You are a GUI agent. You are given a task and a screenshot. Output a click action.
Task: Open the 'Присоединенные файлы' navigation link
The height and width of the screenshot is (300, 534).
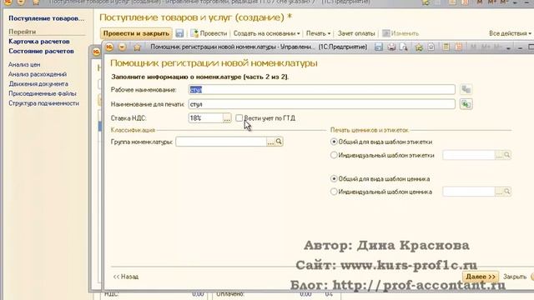point(43,93)
